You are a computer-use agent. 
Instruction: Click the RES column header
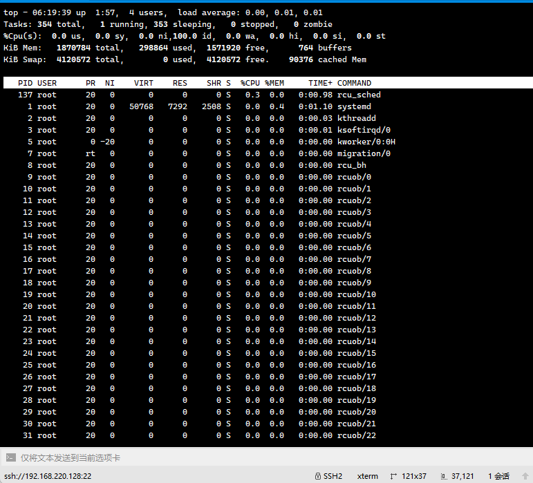coord(180,83)
